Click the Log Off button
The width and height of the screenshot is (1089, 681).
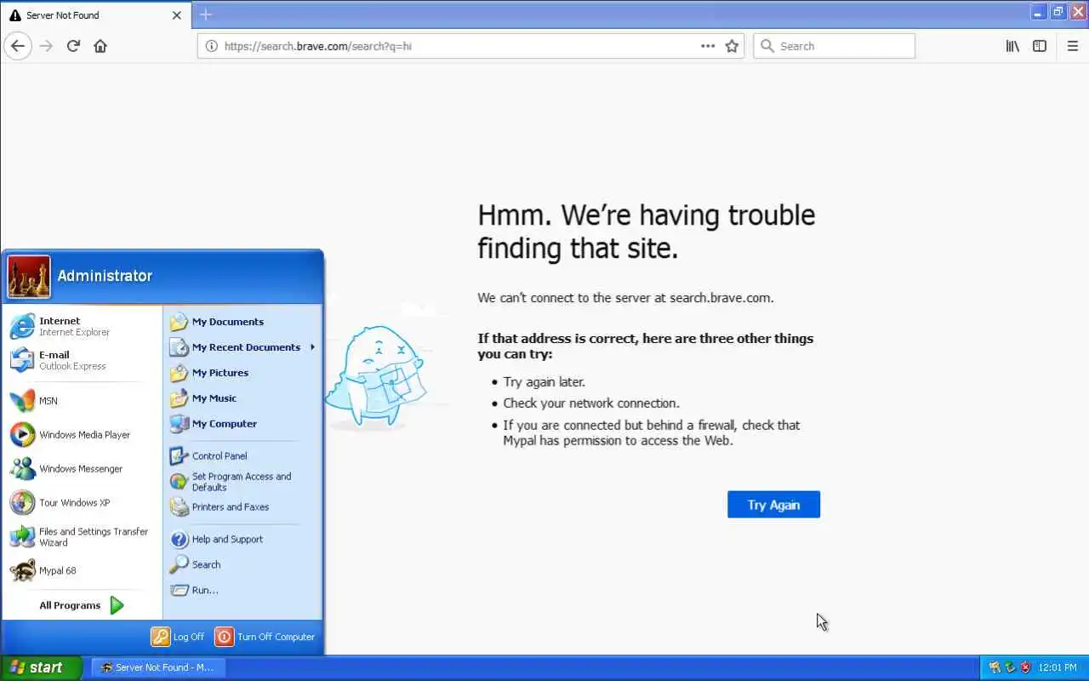click(x=178, y=637)
